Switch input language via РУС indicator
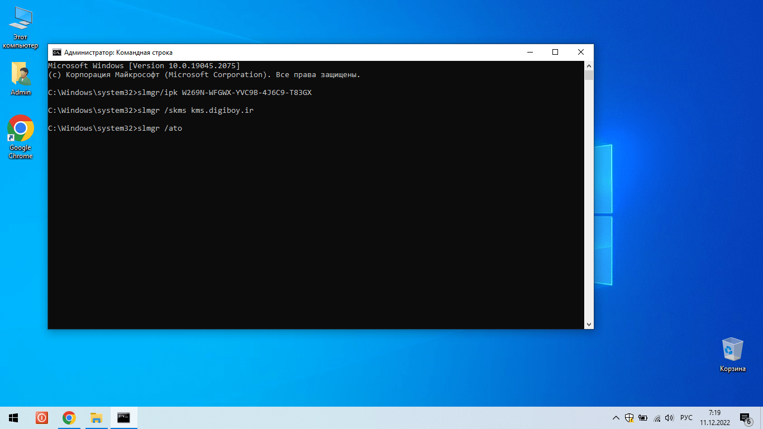This screenshot has width=763, height=429. [686, 418]
